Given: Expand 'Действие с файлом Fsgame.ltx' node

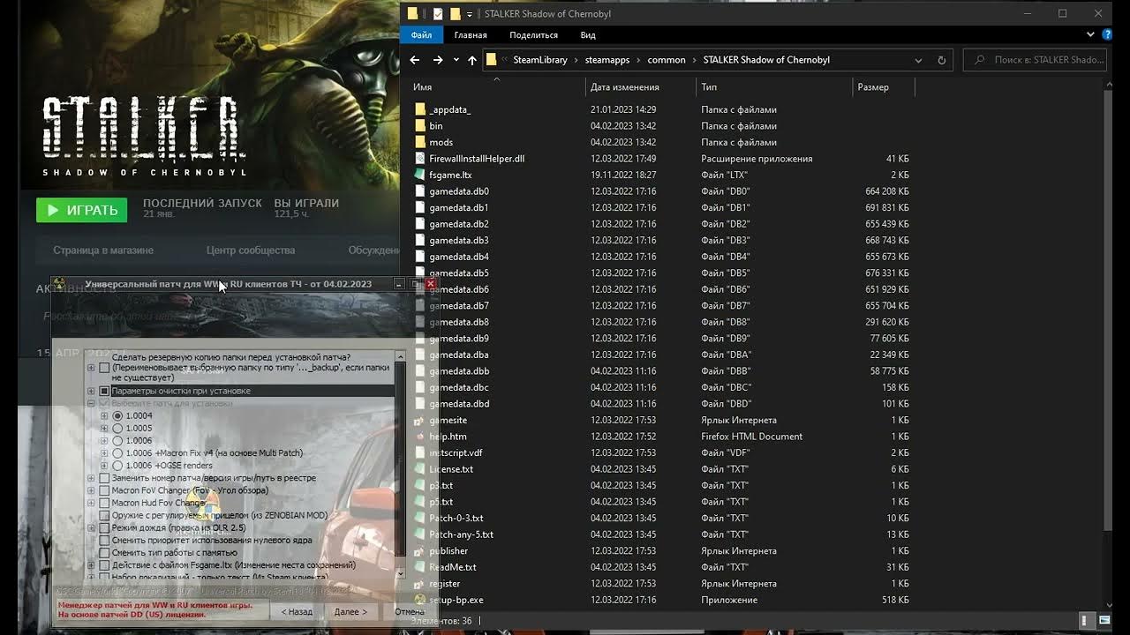Looking at the screenshot, I should pyautogui.click(x=91, y=564).
